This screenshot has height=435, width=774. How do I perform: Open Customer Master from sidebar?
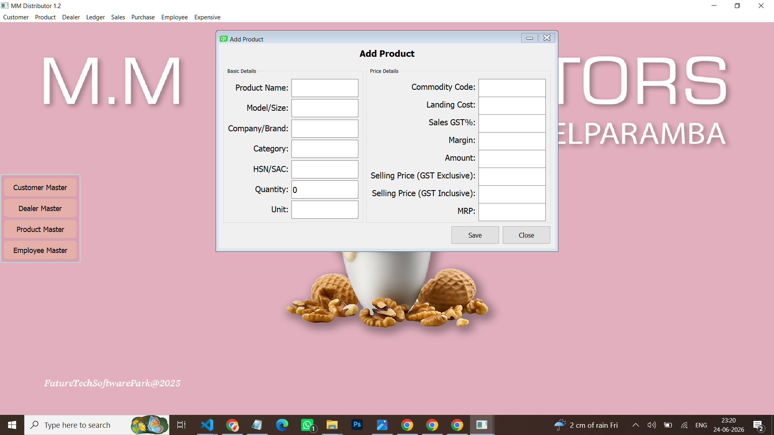[40, 188]
